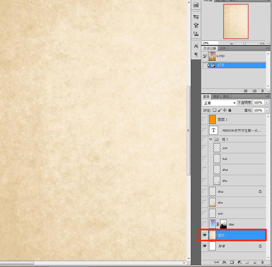Switch to the 通道 channels tab
Image resolution: width=272 pixels, height=267 pixels.
click(x=216, y=97)
